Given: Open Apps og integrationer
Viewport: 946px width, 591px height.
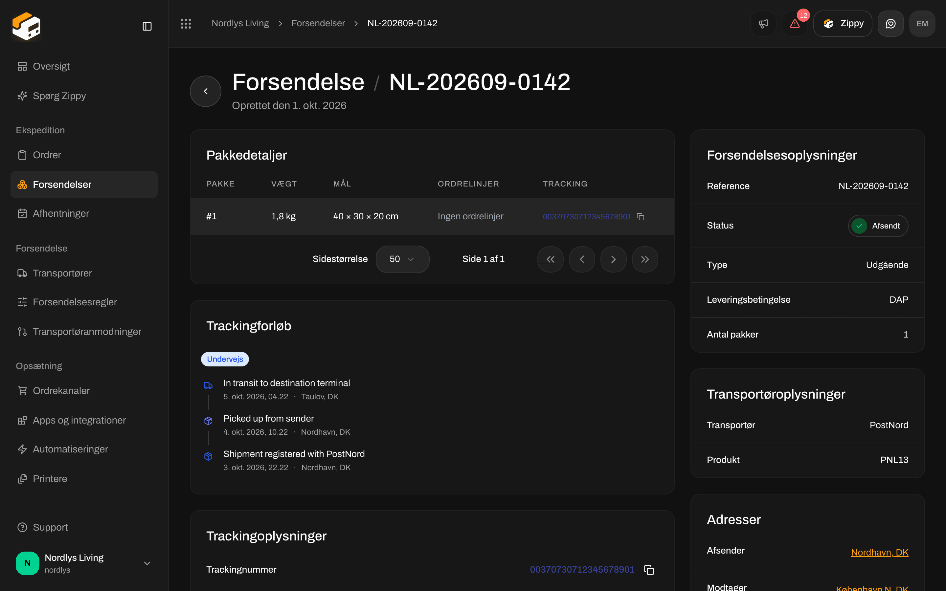Looking at the screenshot, I should [x=84, y=420].
